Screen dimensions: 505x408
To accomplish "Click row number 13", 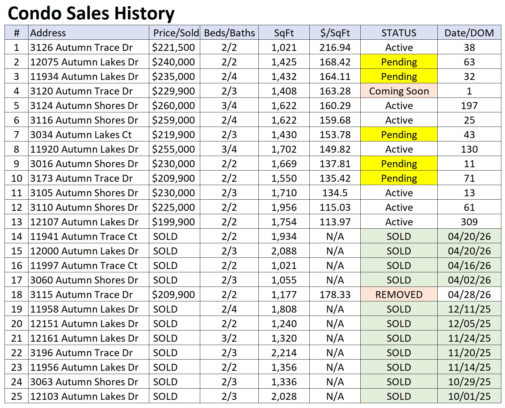I will pos(17,222).
